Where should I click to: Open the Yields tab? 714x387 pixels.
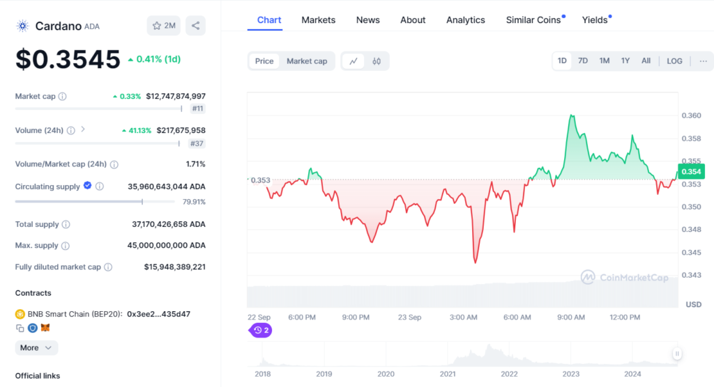595,20
